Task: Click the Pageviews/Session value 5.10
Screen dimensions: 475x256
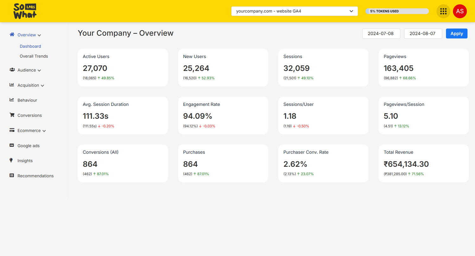Action: coord(391,116)
